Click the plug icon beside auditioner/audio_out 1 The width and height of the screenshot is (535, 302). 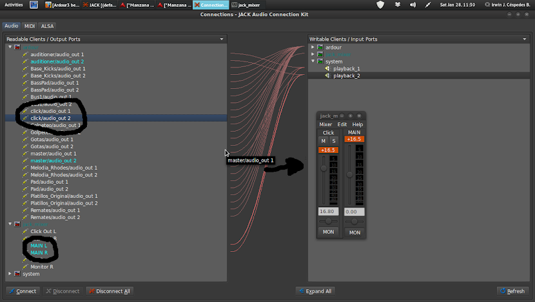pyautogui.click(x=25, y=54)
